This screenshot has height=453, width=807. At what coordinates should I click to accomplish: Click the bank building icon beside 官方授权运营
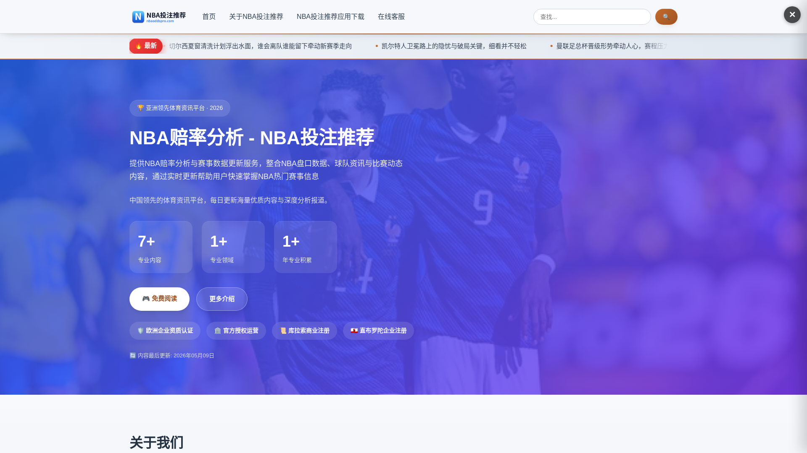pos(218,331)
